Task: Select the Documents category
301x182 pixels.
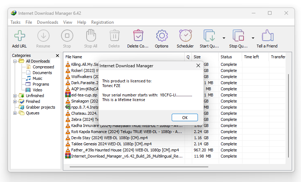Action: click(42, 73)
